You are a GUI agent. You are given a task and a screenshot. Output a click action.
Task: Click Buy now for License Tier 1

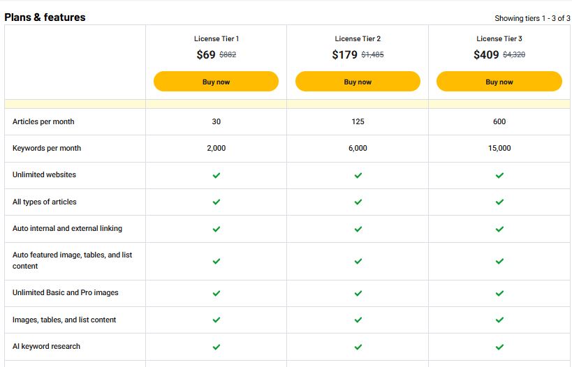pyautogui.click(x=216, y=82)
